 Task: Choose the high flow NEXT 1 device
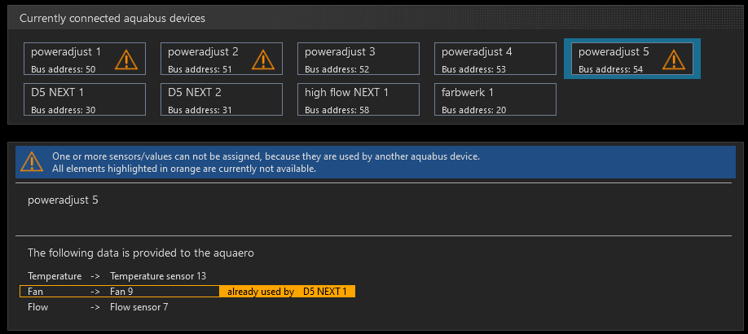(358, 99)
